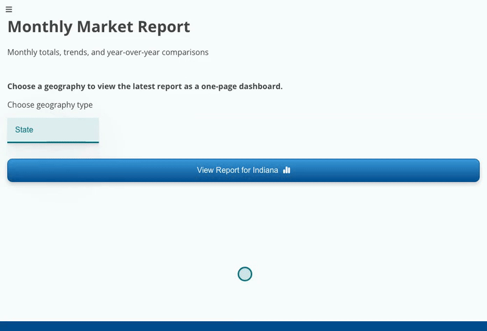Click View Report for Indiana button

pos(243,170)
